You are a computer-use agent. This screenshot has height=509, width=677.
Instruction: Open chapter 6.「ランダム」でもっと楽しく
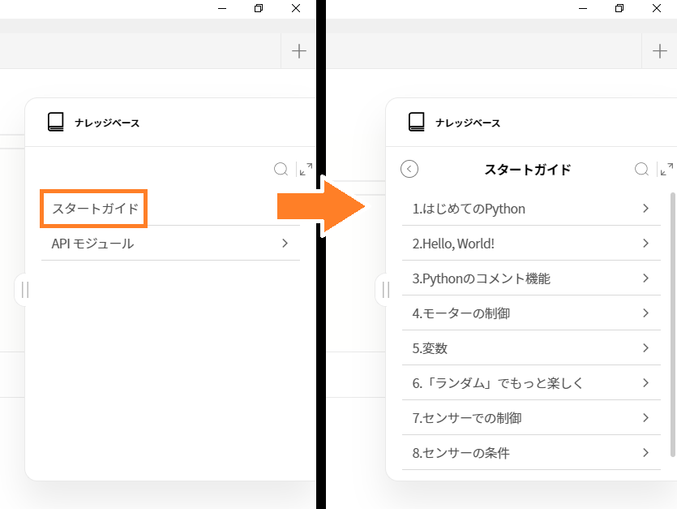point(532,383)
